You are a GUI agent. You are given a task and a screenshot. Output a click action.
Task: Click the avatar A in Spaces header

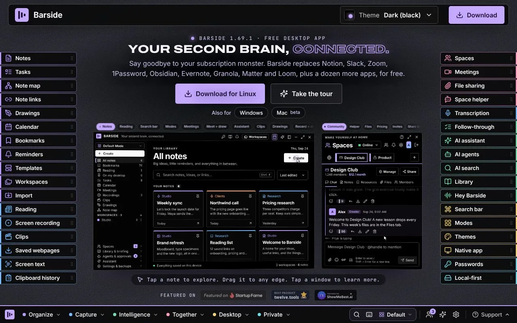(x=409, y=145)
